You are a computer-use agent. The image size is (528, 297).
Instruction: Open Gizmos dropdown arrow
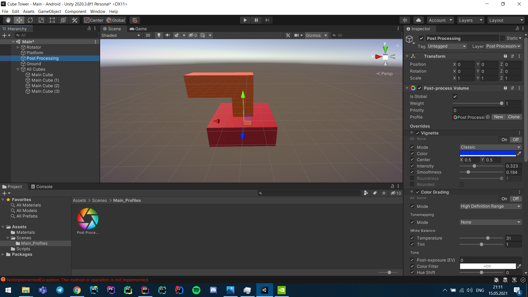[x=326, y=35]
